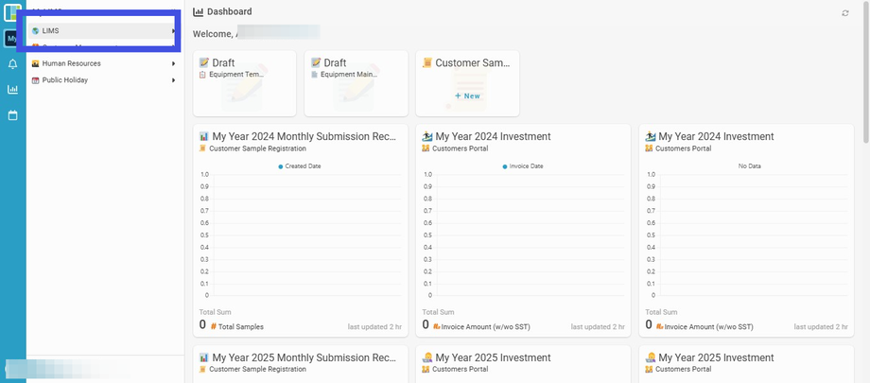Click the Human Resources menu icon
This screenshot has height=383, width=870.
click(x=36, y=63)
